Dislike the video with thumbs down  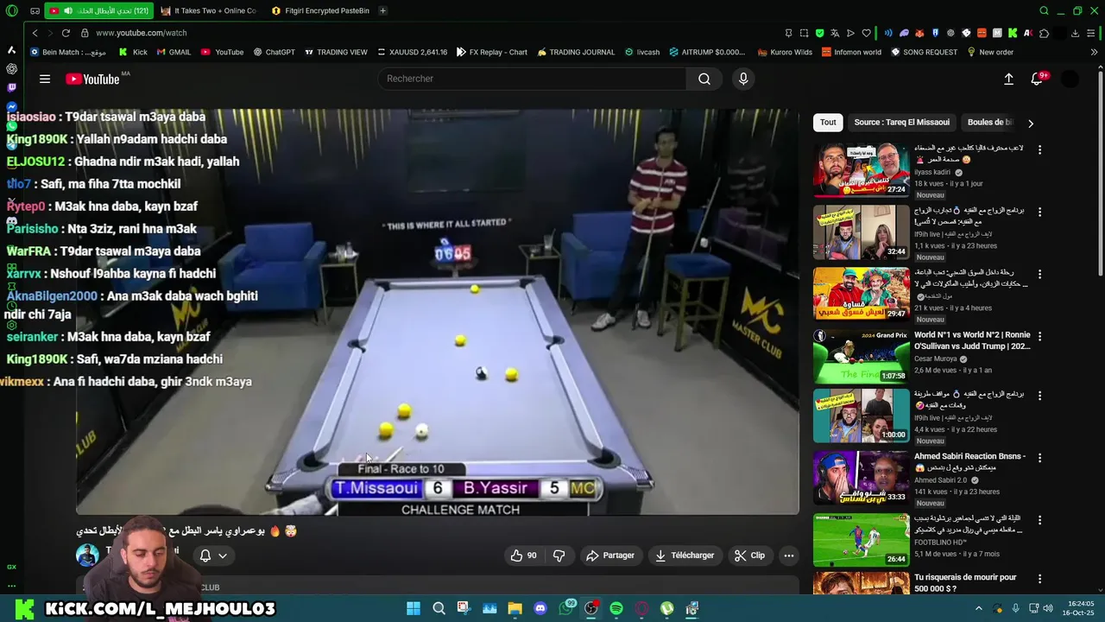[559, 555]
